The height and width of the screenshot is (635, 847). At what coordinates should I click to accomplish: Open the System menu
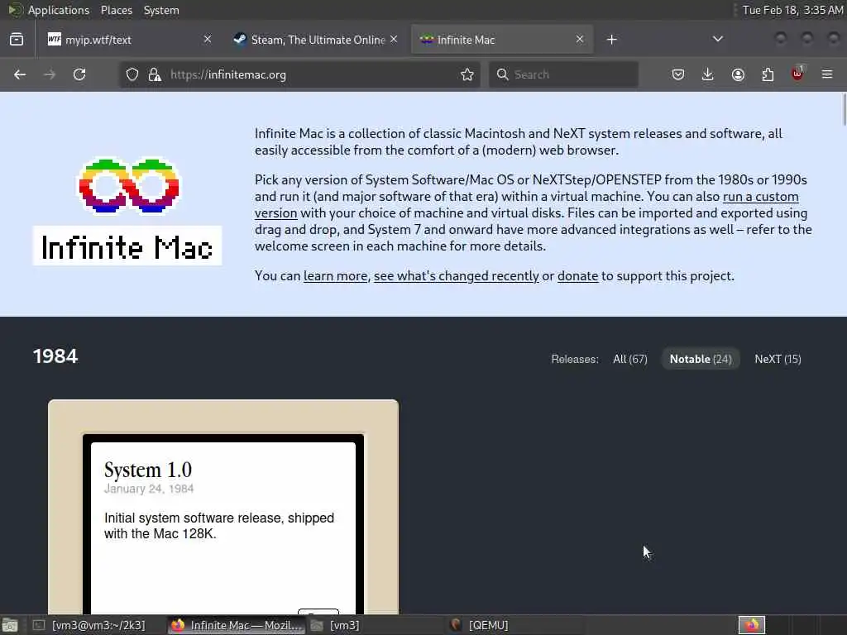click(161, 10)
